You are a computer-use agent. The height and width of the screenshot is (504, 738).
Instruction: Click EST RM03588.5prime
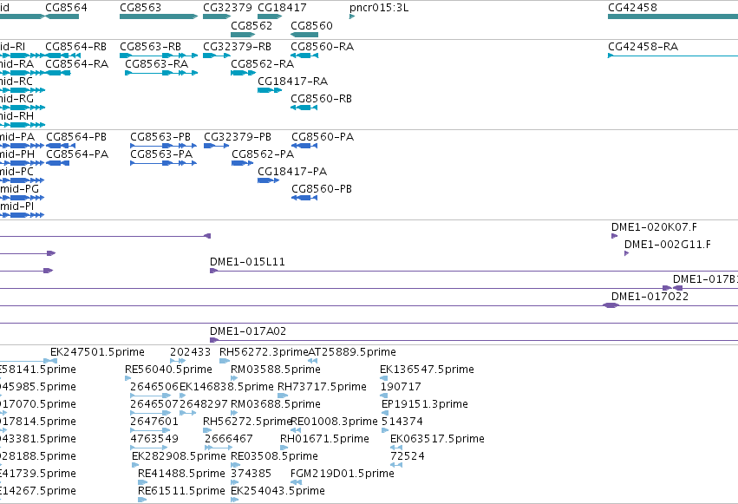click(x=234, y=378)
